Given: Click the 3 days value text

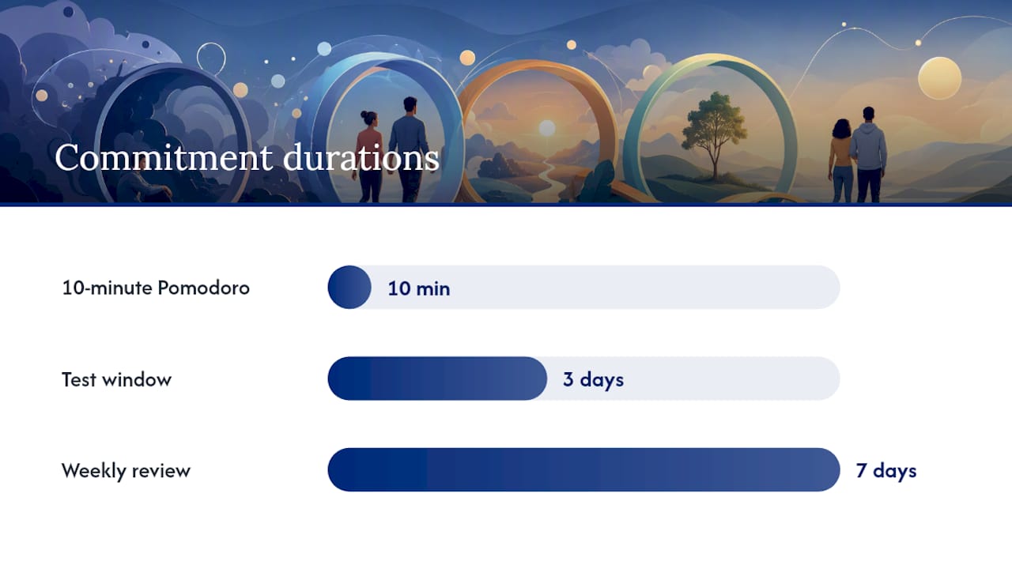Looking at the screenshot, I should [x=593, y=379].
